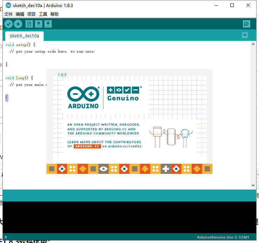Screen dimensions: 259x243
Task: Click the closing brace on the last code line
Action: click(7, 98)
